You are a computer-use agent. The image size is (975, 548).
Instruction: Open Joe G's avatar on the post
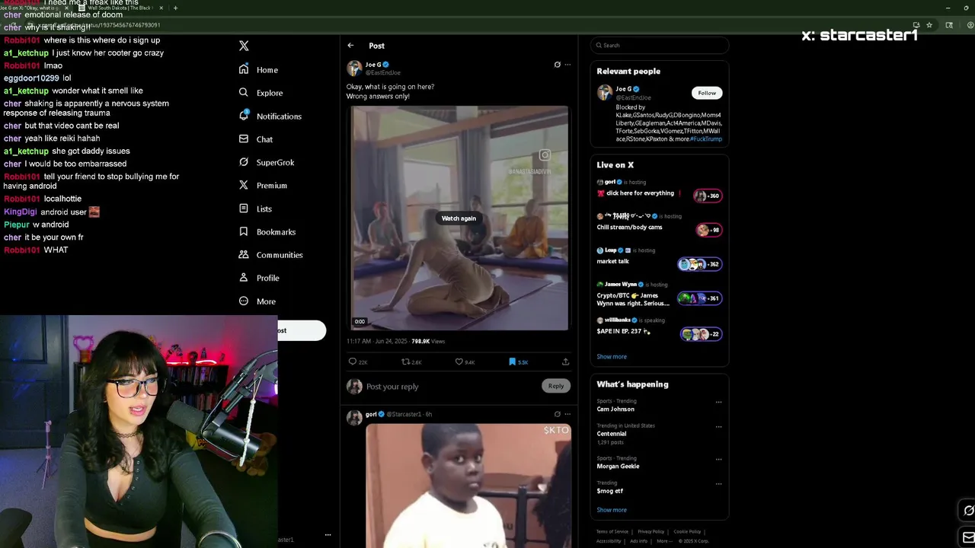[x=354, y=68]
